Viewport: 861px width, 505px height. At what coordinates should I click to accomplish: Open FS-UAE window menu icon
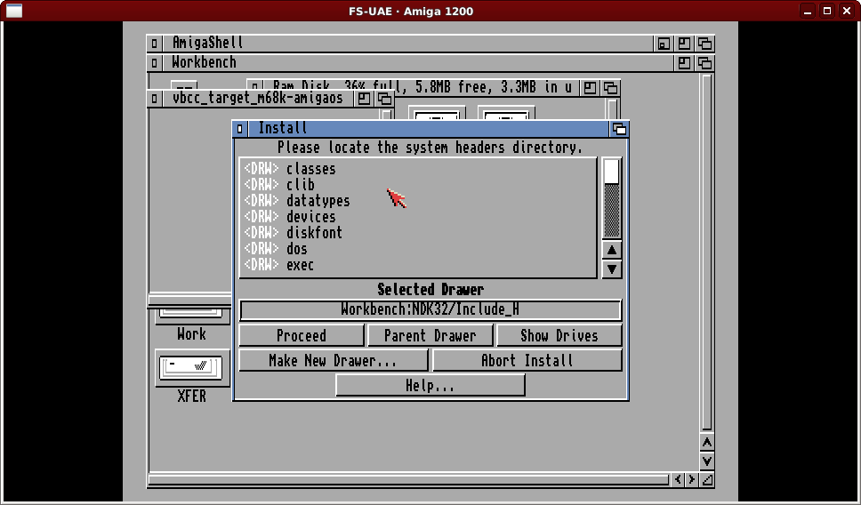click(x=14, y=11)
